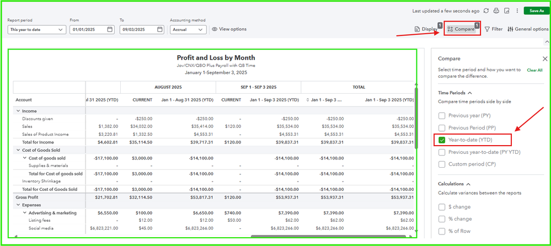Viewport: 551px width, 246px height.
Task: Enable Previous year-to-date (PY YTD) checkbox
Action: 442,152
